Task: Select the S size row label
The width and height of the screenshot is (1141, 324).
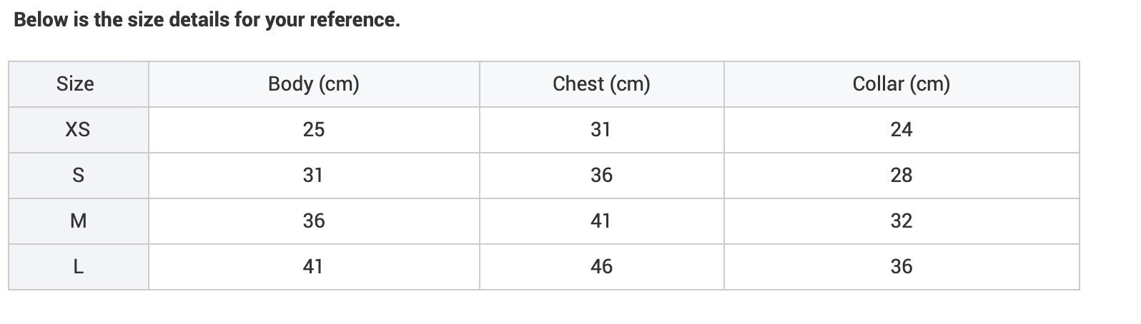Action: 79,176
